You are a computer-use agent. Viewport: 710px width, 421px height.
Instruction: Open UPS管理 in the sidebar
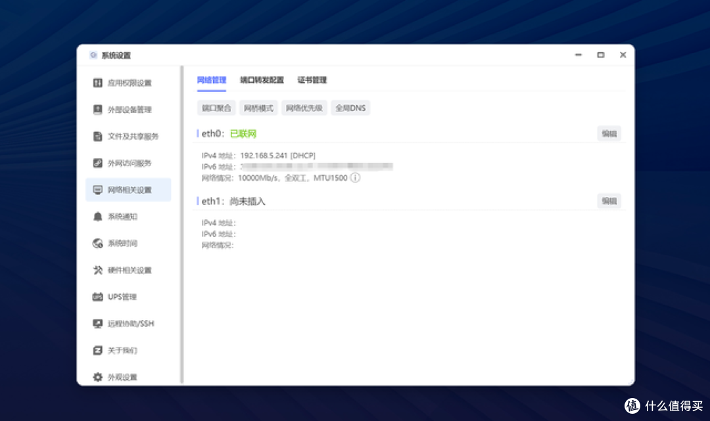point(128,297)
